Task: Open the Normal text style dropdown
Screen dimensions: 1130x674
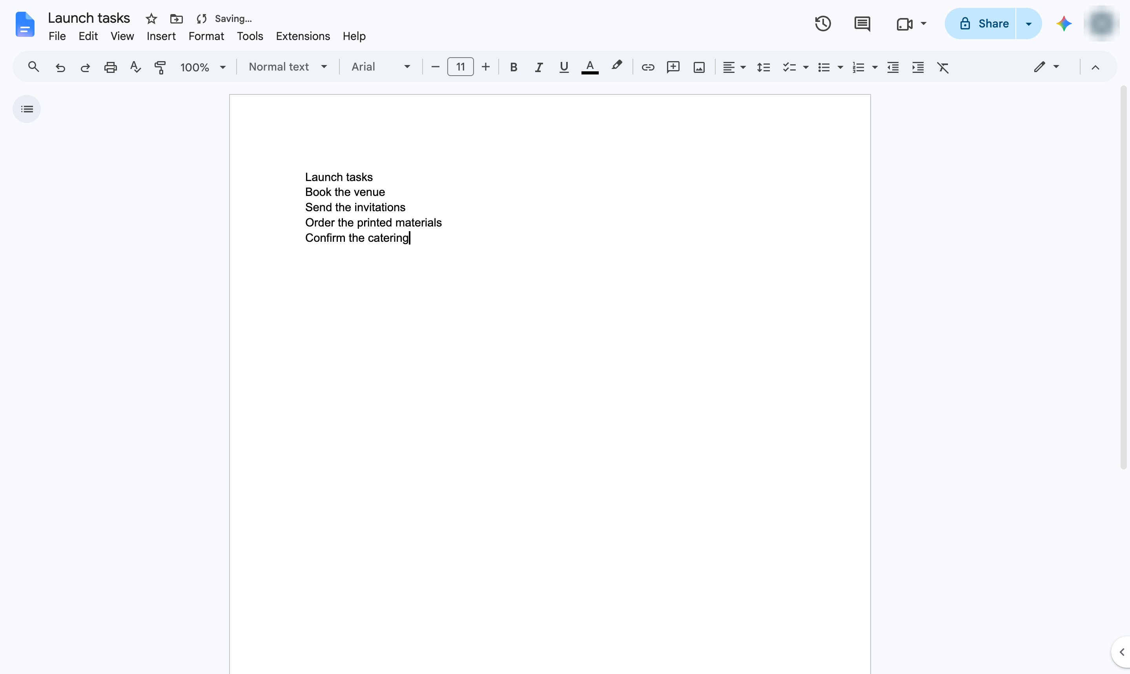Action: point(288,67)
